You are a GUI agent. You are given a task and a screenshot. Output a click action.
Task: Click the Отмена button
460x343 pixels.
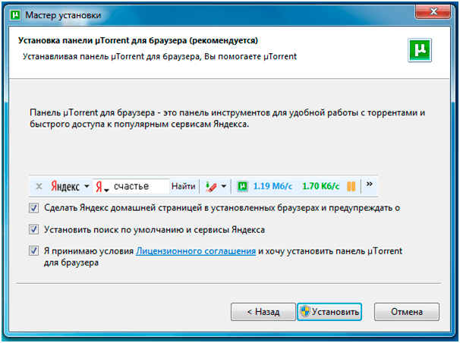[x=407, y=311]
